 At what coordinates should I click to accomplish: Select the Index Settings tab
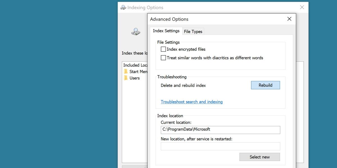coord(166,31)
